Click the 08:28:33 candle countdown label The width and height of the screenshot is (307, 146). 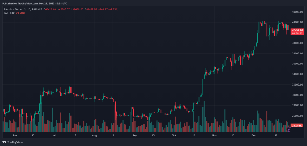(297, 34)
